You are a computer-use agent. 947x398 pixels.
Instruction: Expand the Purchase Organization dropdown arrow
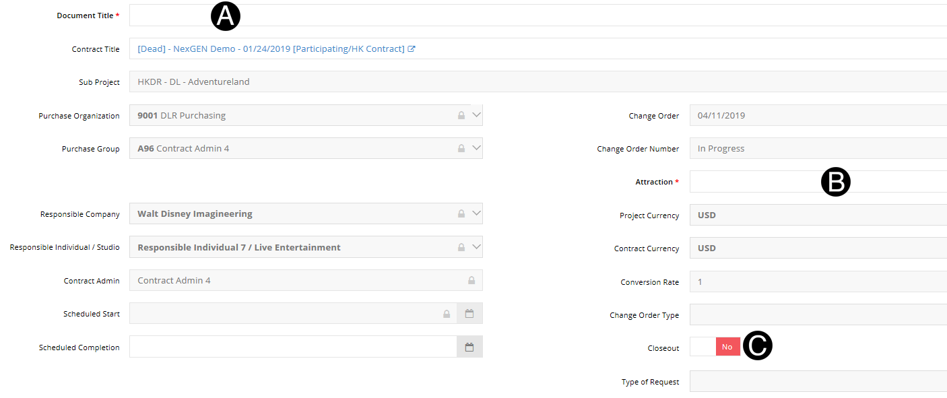(476, 115)
